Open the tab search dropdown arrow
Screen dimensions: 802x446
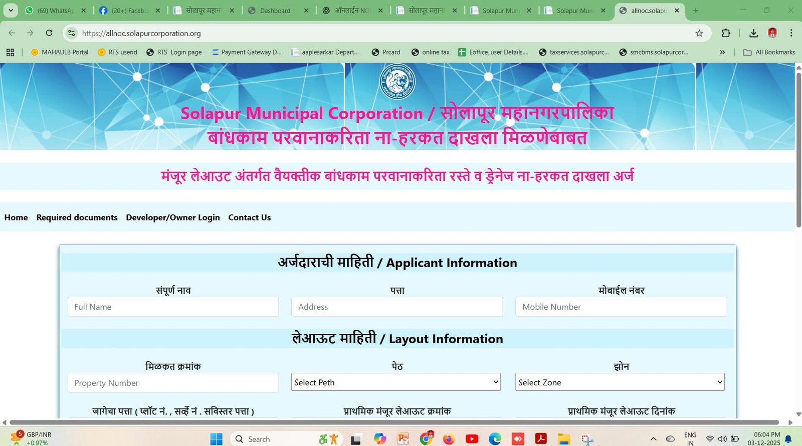pyautogui.click(x=11, y=10)
